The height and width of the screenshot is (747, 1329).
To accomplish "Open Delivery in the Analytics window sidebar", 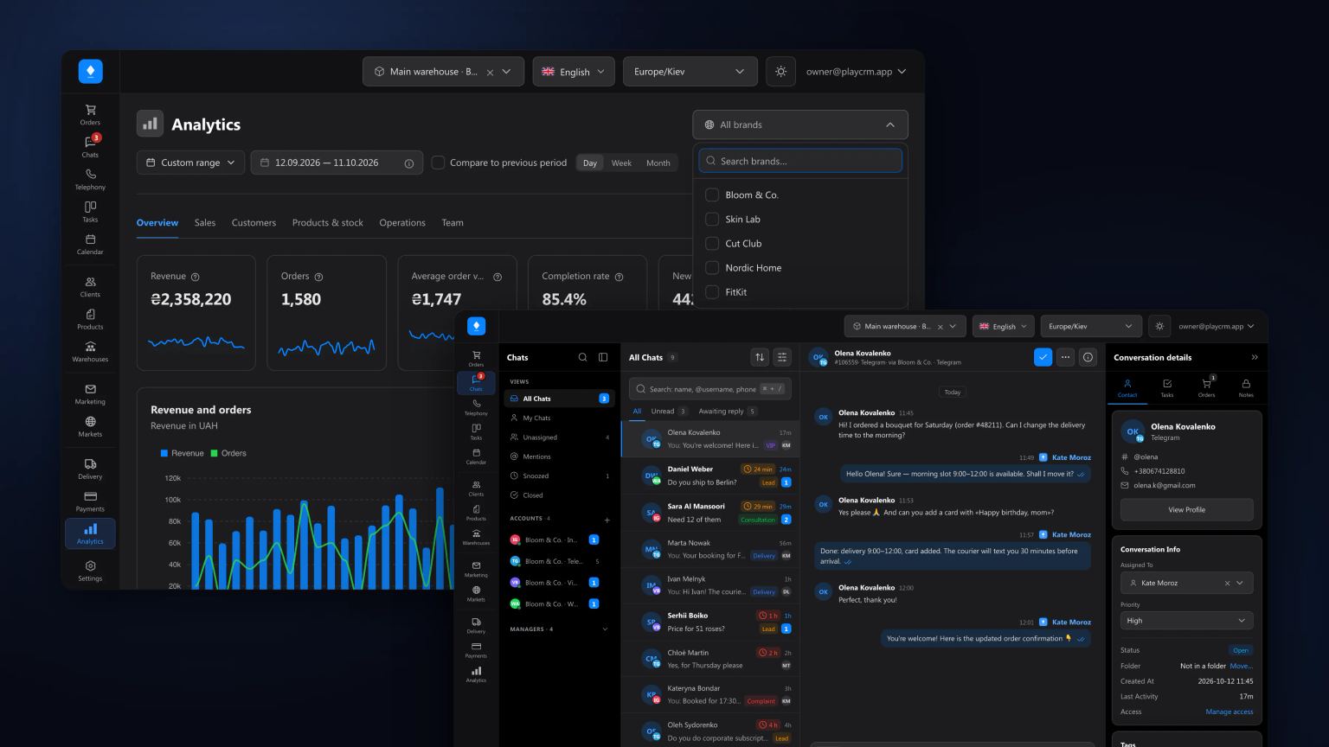I will coord(90,469).
